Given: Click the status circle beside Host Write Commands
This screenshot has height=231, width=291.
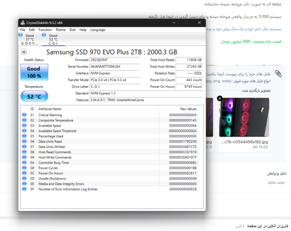Looking at the screenshot, I should click(24, 157).
